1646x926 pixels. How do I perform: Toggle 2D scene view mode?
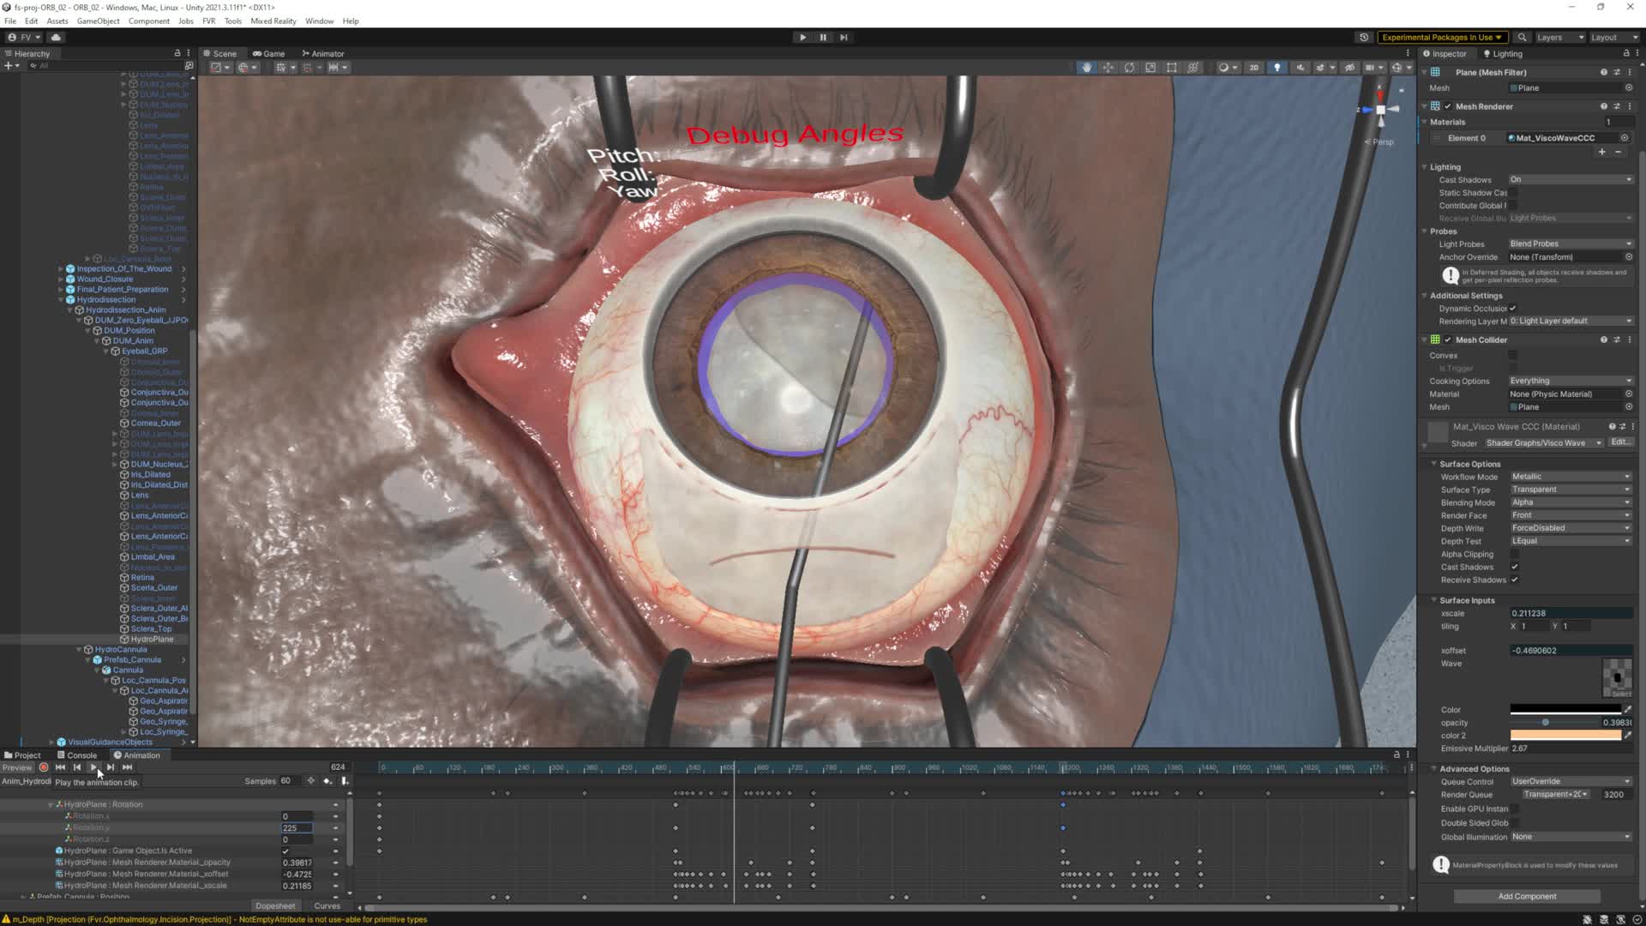[1253, 68]
